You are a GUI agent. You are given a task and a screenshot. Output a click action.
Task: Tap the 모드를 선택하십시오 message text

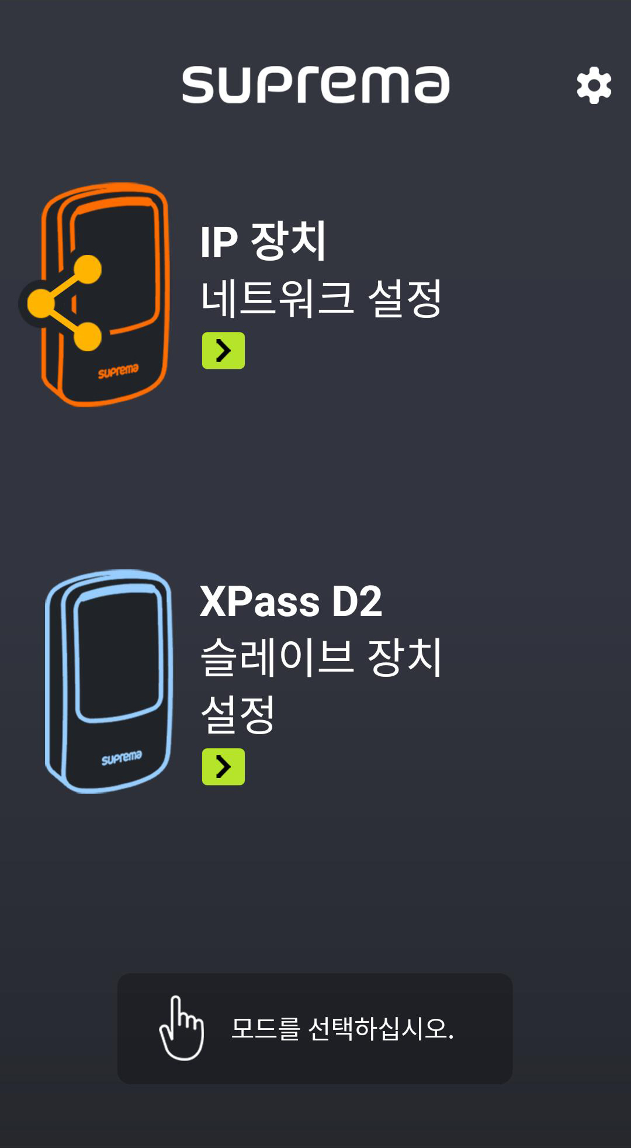(342, 1028)
